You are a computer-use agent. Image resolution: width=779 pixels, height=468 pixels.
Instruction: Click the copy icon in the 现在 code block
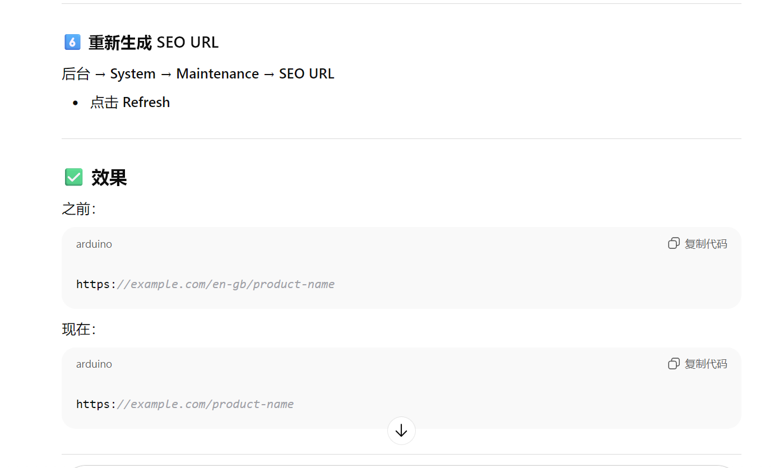tap(674, 364)
